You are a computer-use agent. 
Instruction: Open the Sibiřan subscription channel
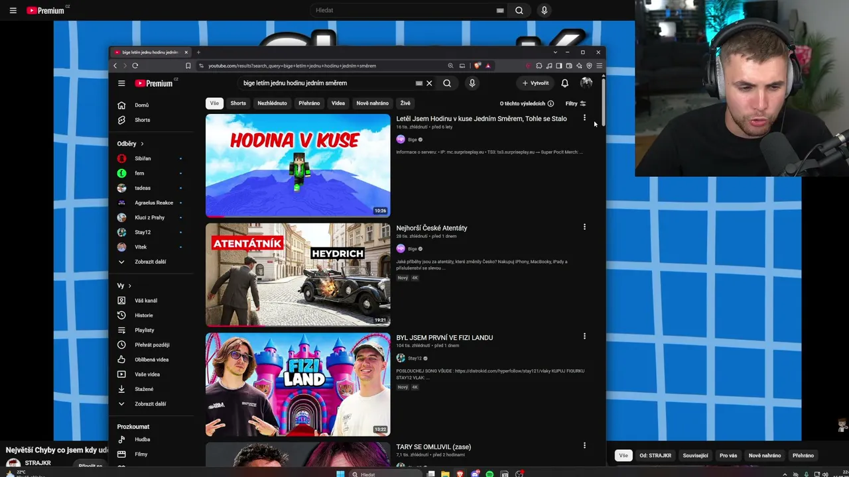coord(143,158)
